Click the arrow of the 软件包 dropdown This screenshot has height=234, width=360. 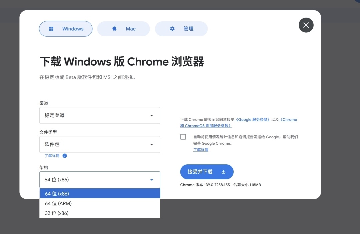(x=152, y=144)
